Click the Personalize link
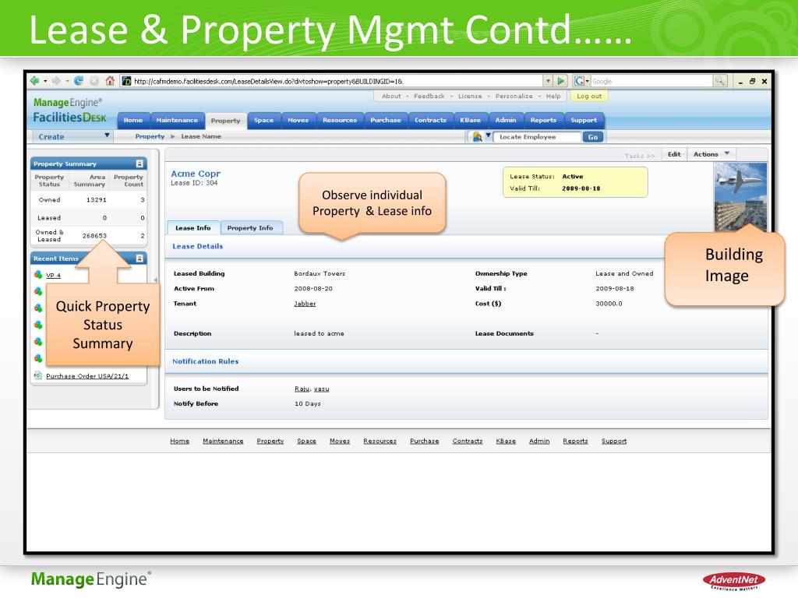 click(514, 96)
